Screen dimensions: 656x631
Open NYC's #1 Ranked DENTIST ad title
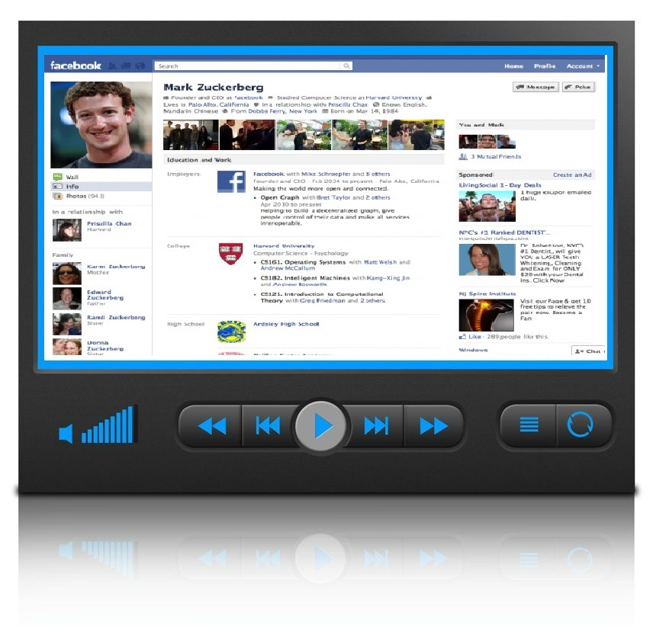[x=504, y=232]
